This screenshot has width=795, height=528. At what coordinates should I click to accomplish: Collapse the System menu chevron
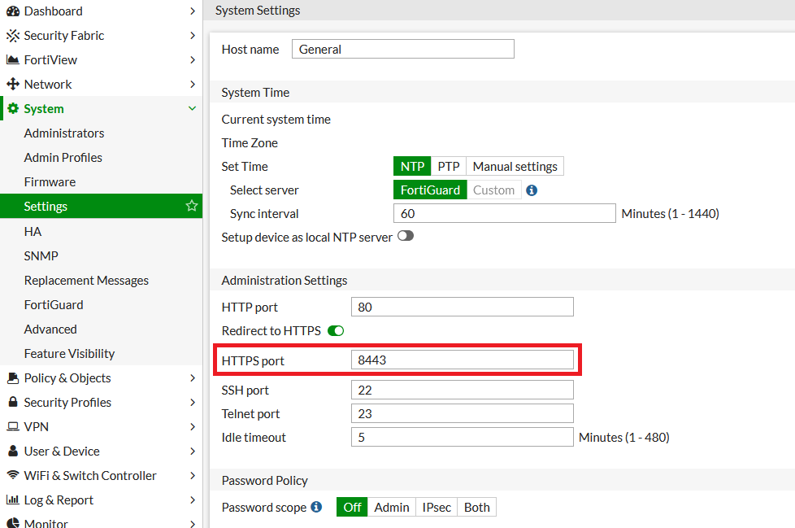pyautogui.click(x=192, y=109)
